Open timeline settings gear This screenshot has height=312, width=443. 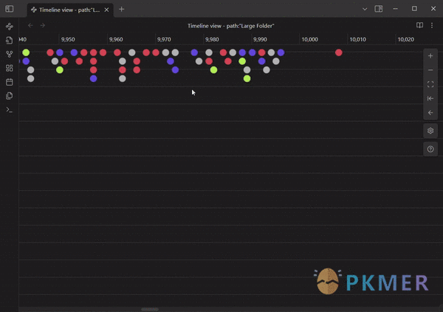[430, 131]
